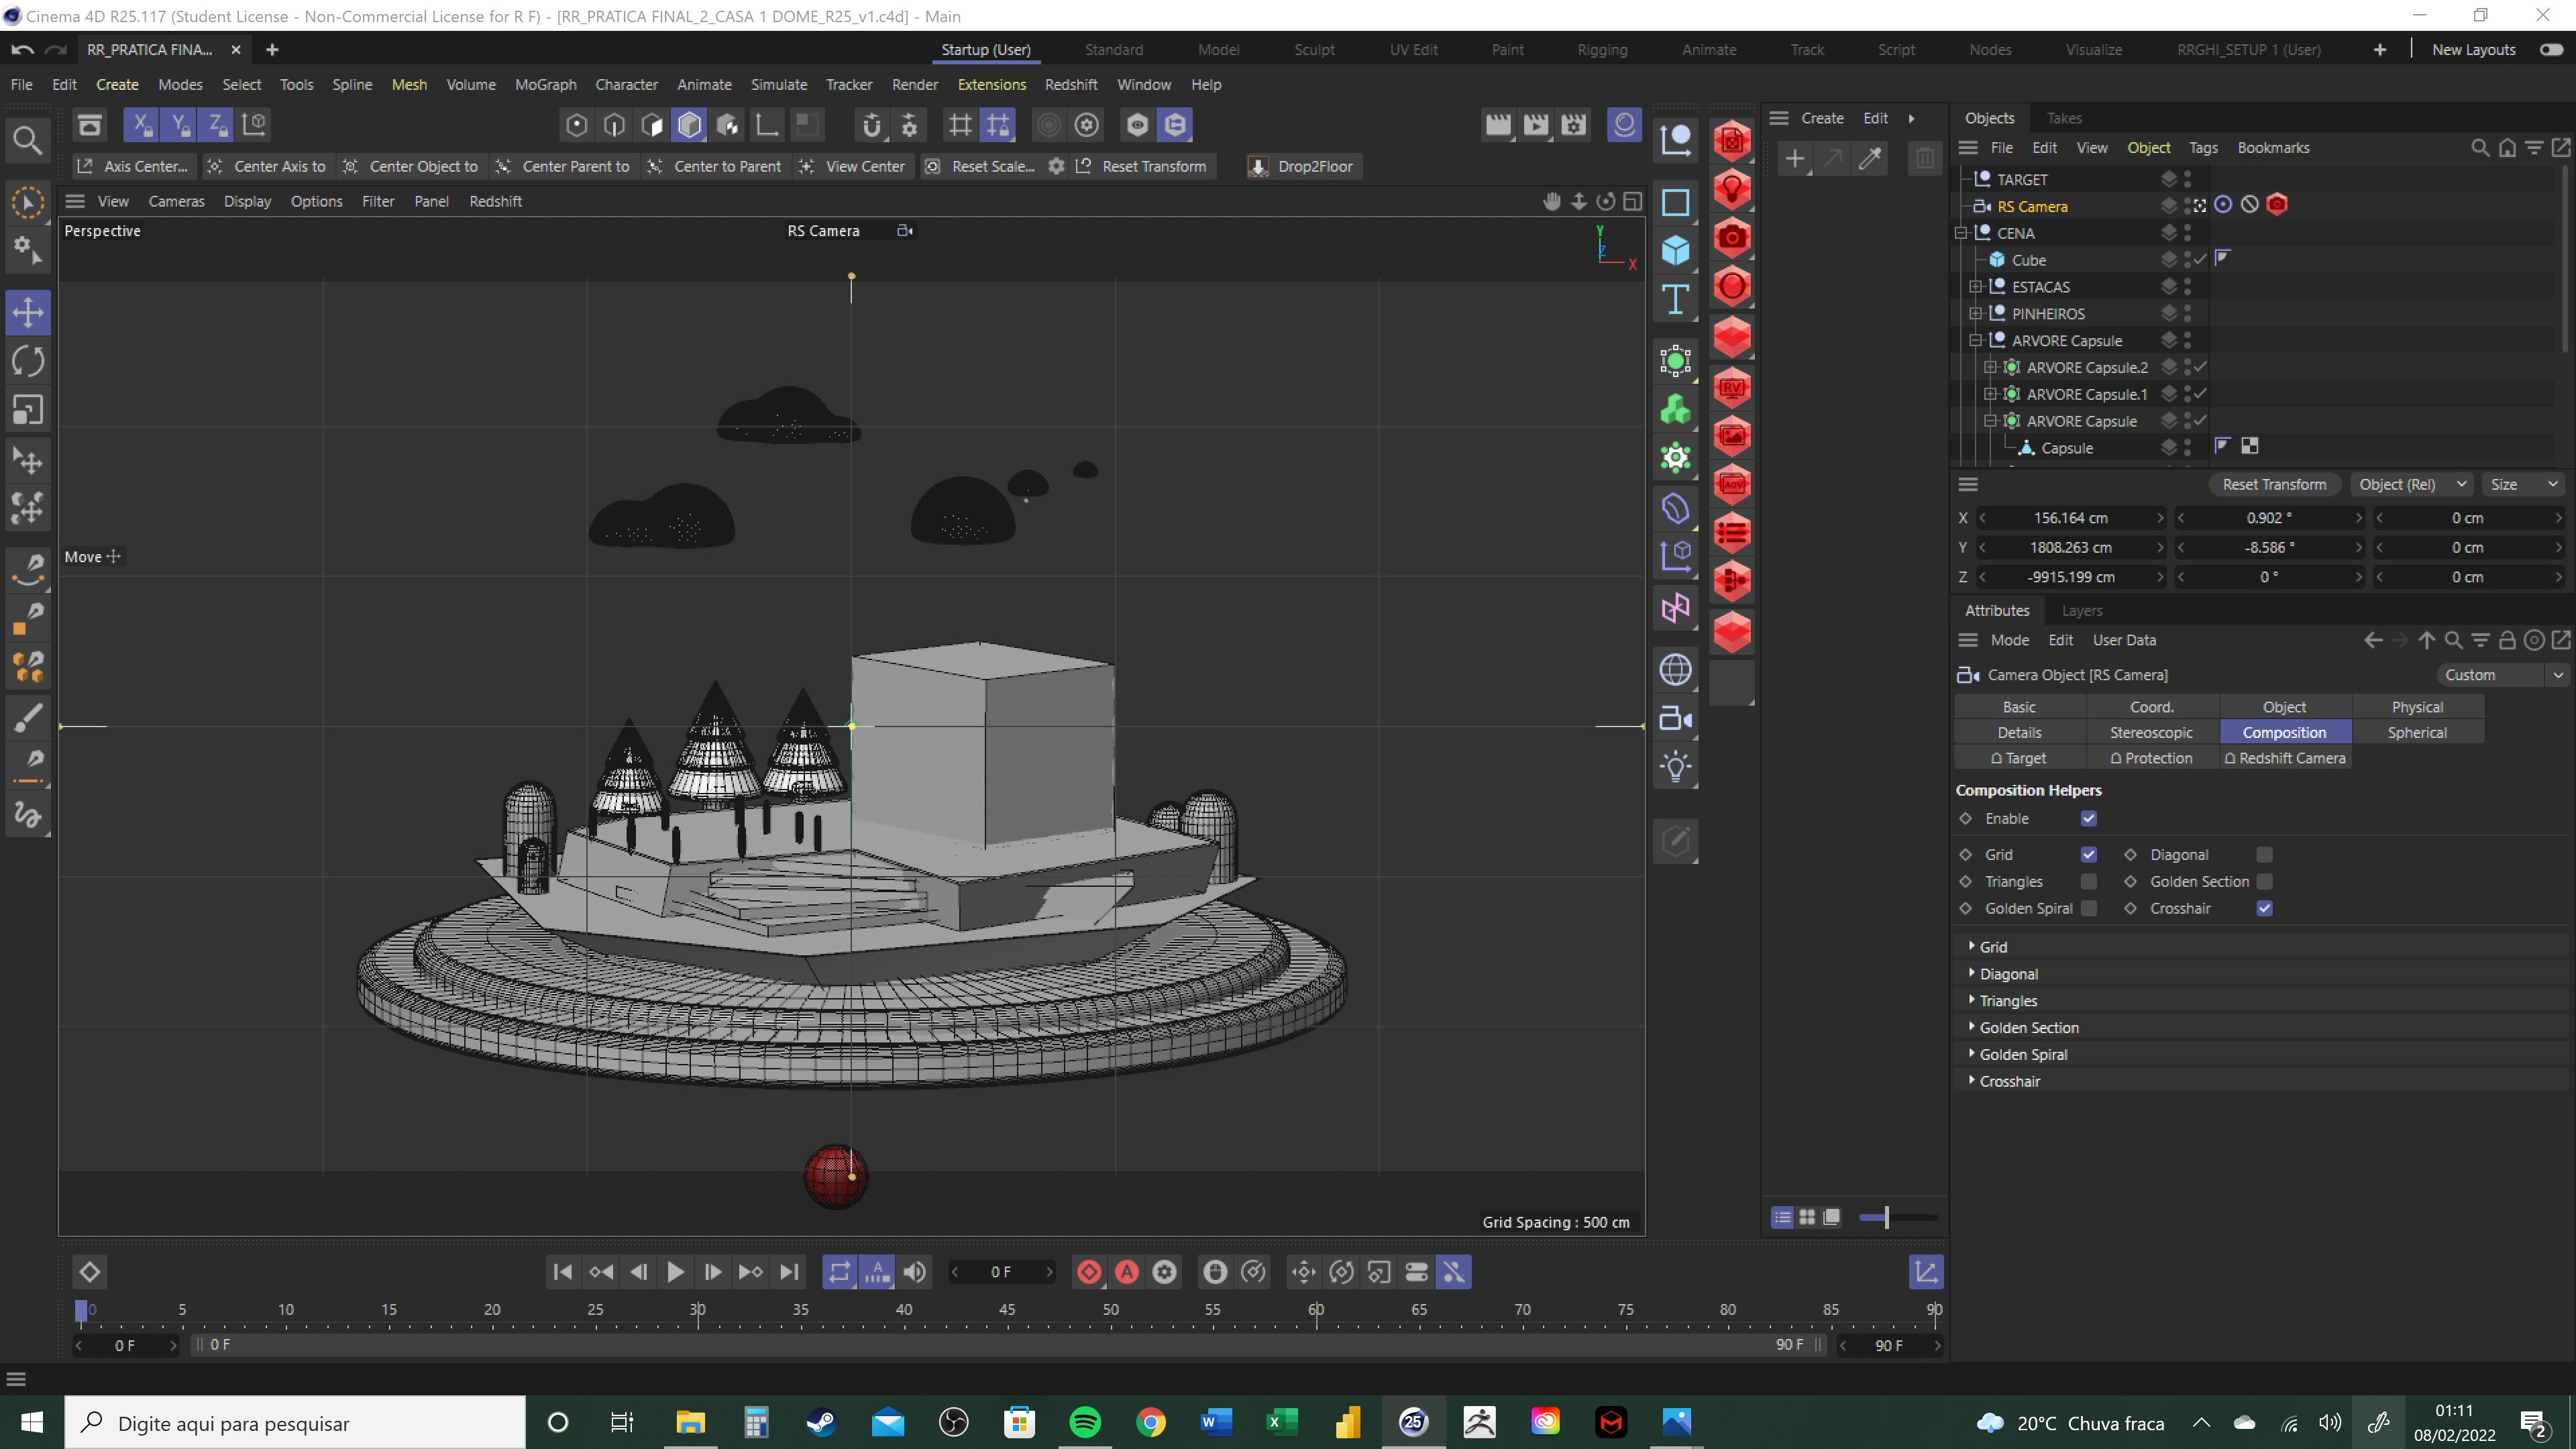2576x1449 pixels.
Task: Open the MoGraph menu
Action: pyautogui.click(x=545, y=85)
